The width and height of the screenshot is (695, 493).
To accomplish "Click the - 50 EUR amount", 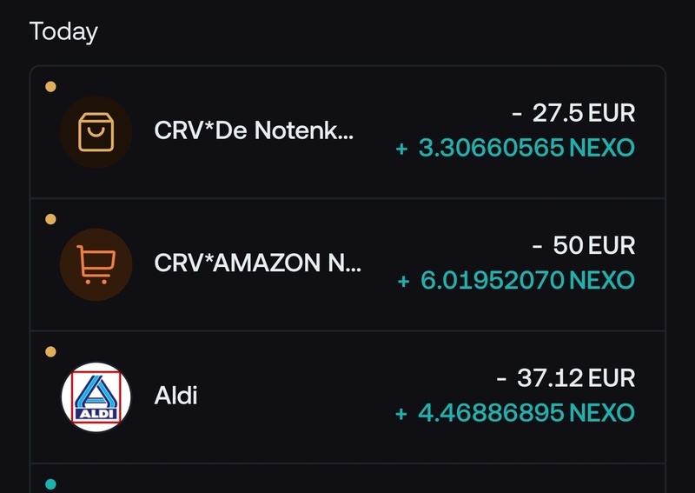I will pos(584,245).
